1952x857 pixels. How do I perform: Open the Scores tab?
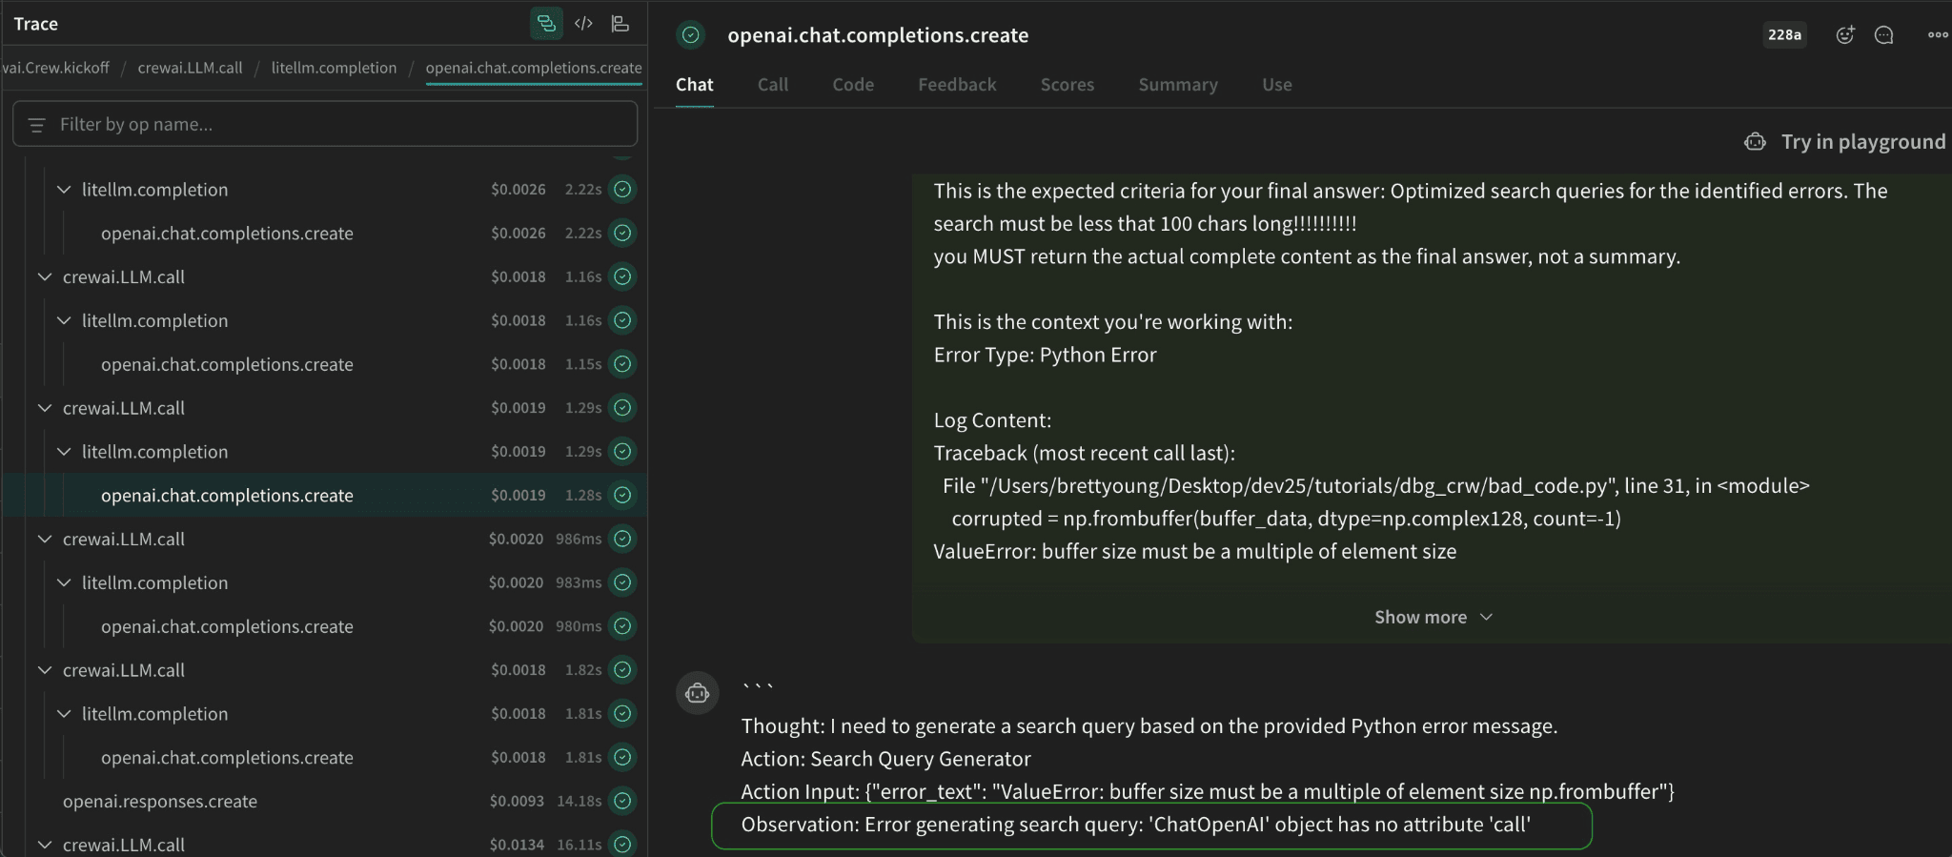1067,85
